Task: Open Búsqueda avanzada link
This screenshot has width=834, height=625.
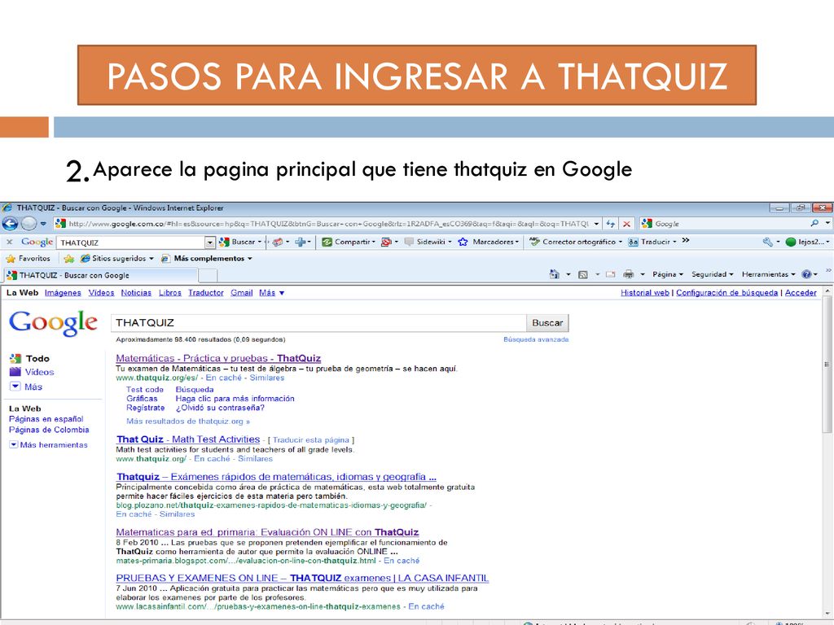Action: click(x=536, y=339)
